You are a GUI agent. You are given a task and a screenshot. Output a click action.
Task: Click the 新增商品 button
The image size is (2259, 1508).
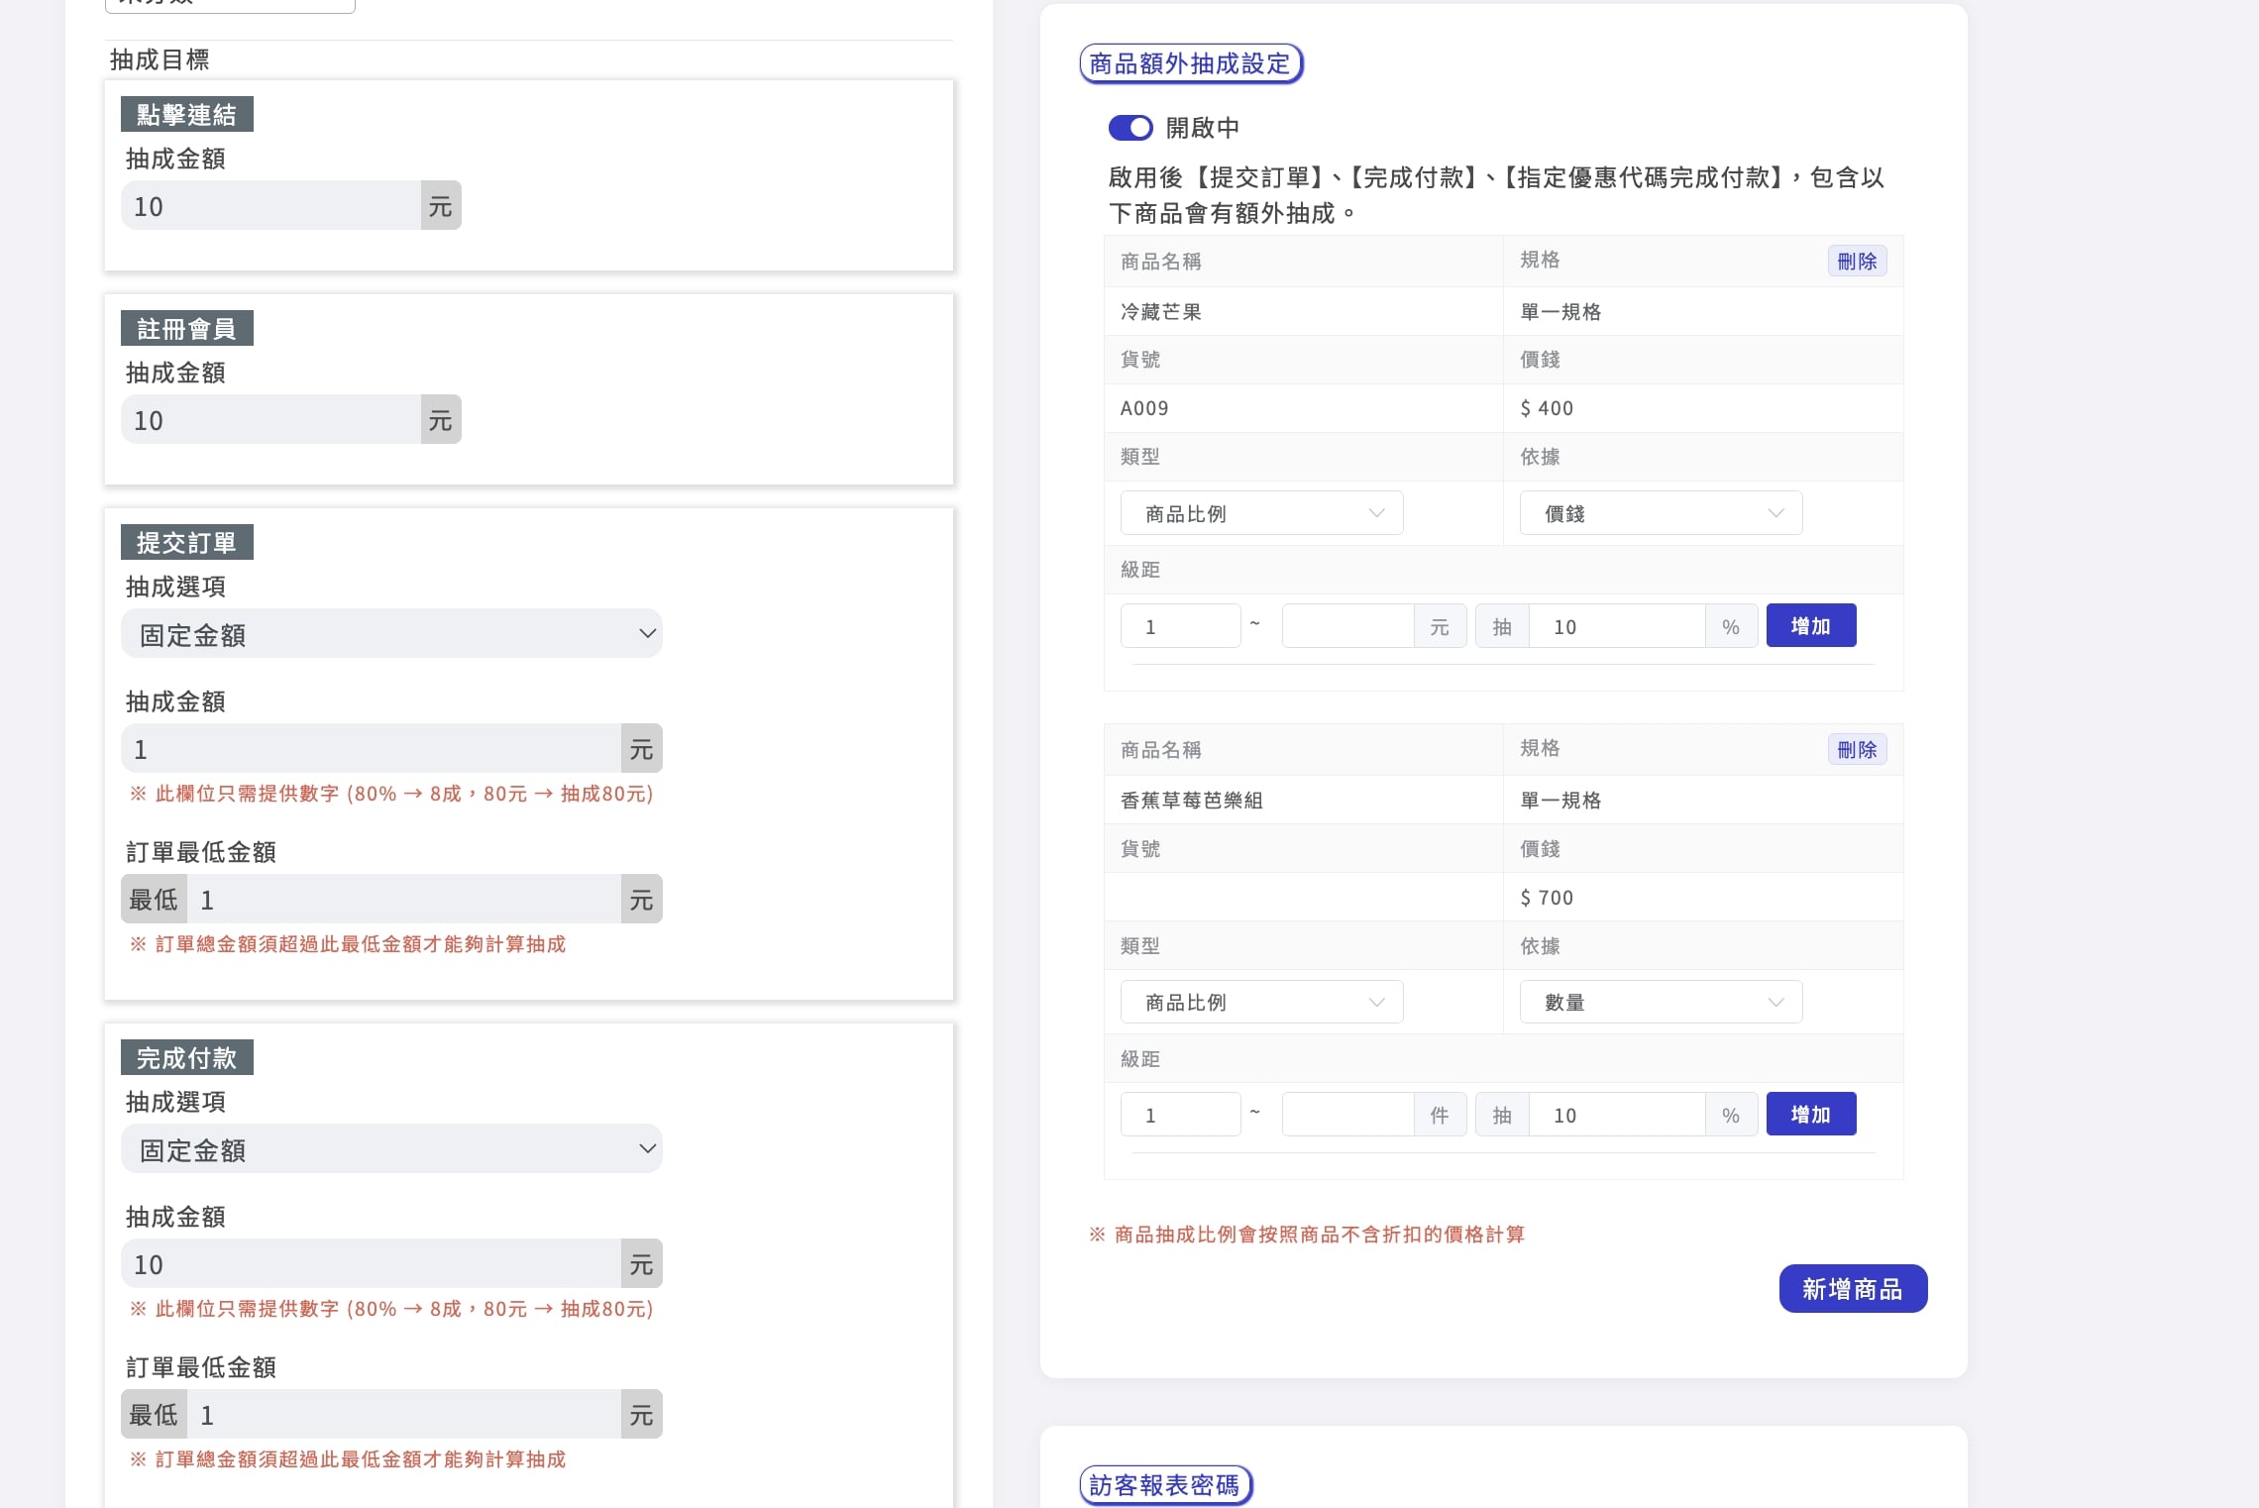(1853, 1289)
